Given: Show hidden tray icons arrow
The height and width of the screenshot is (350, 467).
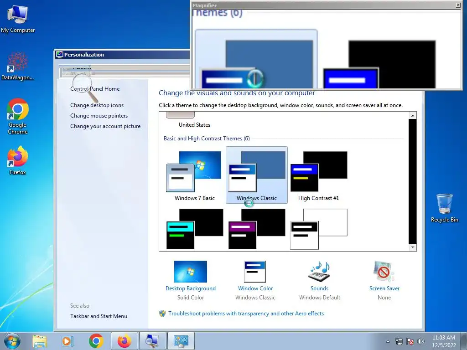Looking at the screenshot, I should [x=388, y=341].
